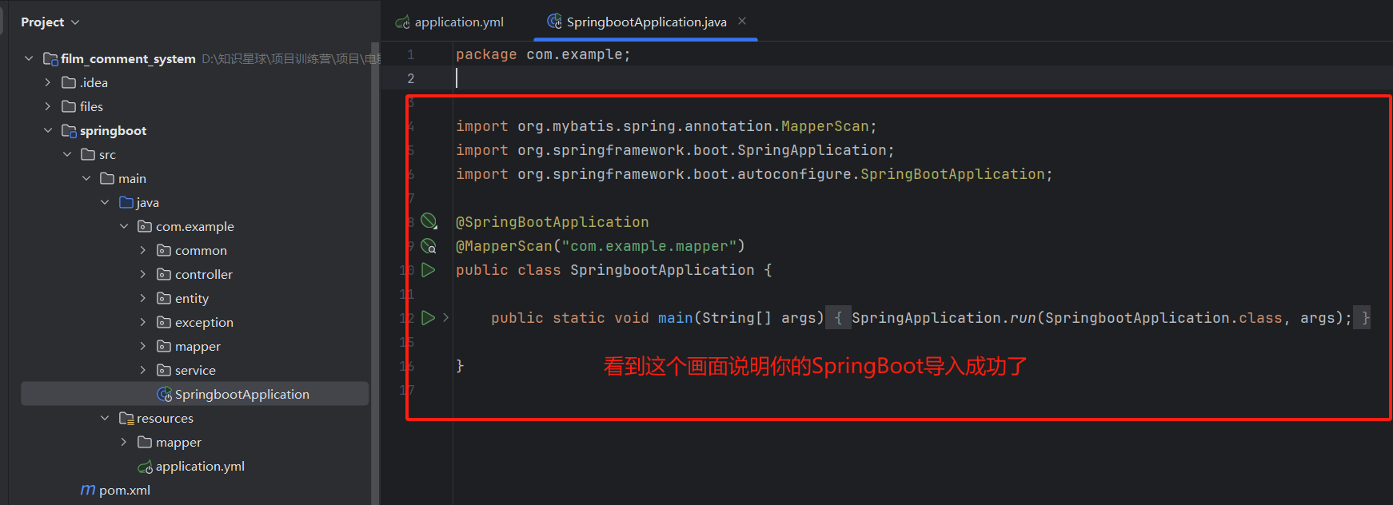The image size is (1393, 505).
Task: Click the "com.example.mapper" string literal
Action: (x=649, y=246)
